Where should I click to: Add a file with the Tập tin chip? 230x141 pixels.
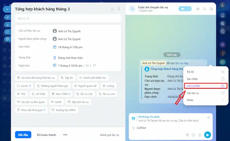click(67, 78)
